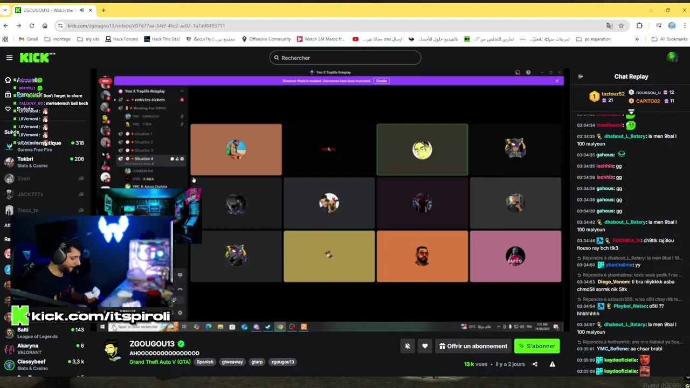Open the pc reparation bookmark folder

point(594,39)
